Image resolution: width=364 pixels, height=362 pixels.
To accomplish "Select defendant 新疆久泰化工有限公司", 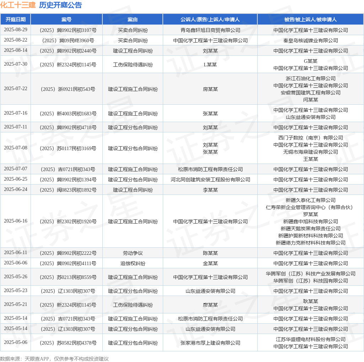I will click(311, 200).
